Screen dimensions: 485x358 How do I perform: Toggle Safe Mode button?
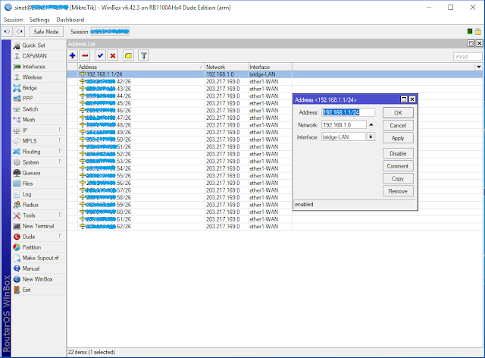[x=46, y=32]
